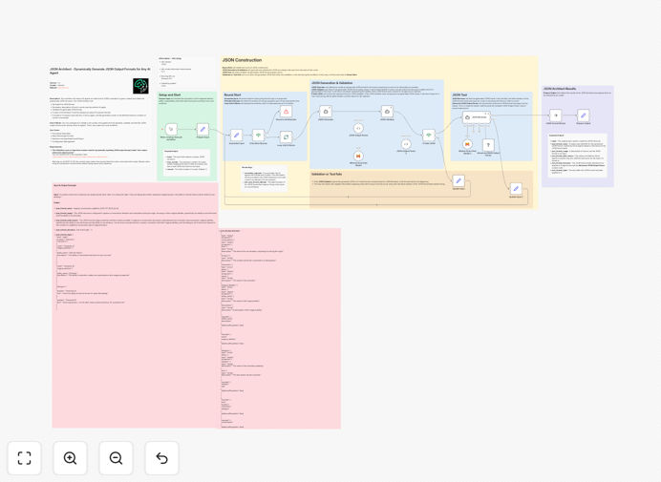Select the pencil output node in JSON Architect Results
Viewport: 661px width, 482px height.
tap(584, 115)
